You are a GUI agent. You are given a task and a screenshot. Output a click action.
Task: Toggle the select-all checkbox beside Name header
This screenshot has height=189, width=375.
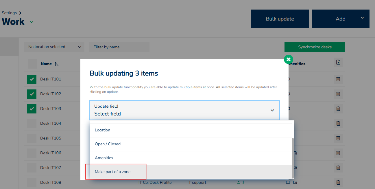click(32, 64)
